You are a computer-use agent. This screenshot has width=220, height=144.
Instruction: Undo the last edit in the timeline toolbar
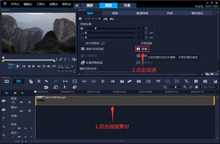[x=46, y=81]
